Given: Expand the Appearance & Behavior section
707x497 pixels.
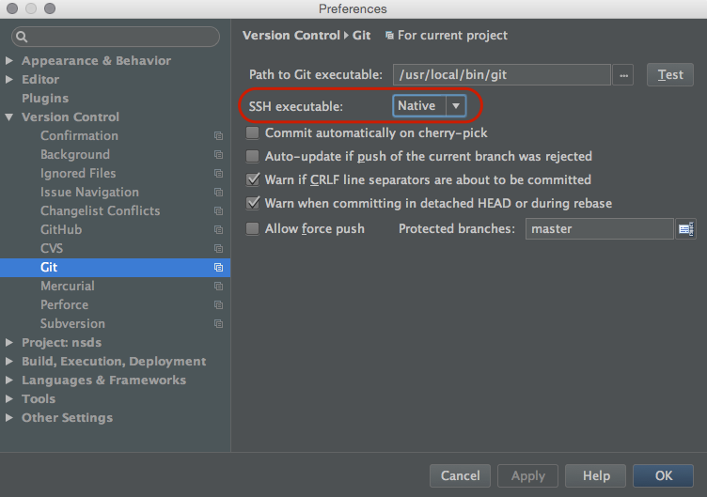Looking at the screenshot, I should click(9, 60).
